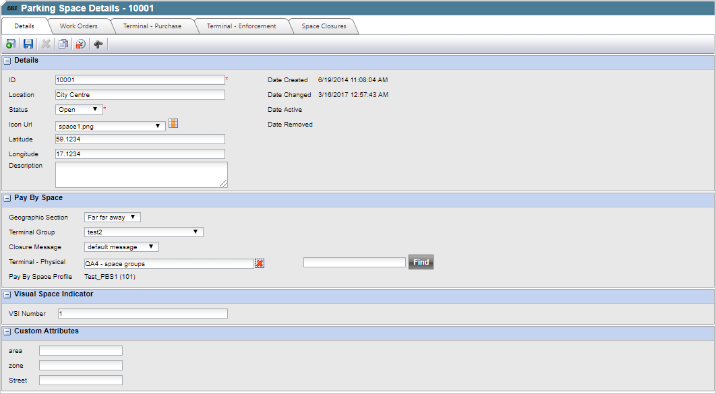The image size is (716, 394).
Task: Click the Terminal - Physical text field
Action: pyautogui.click(x=169, y=263)
